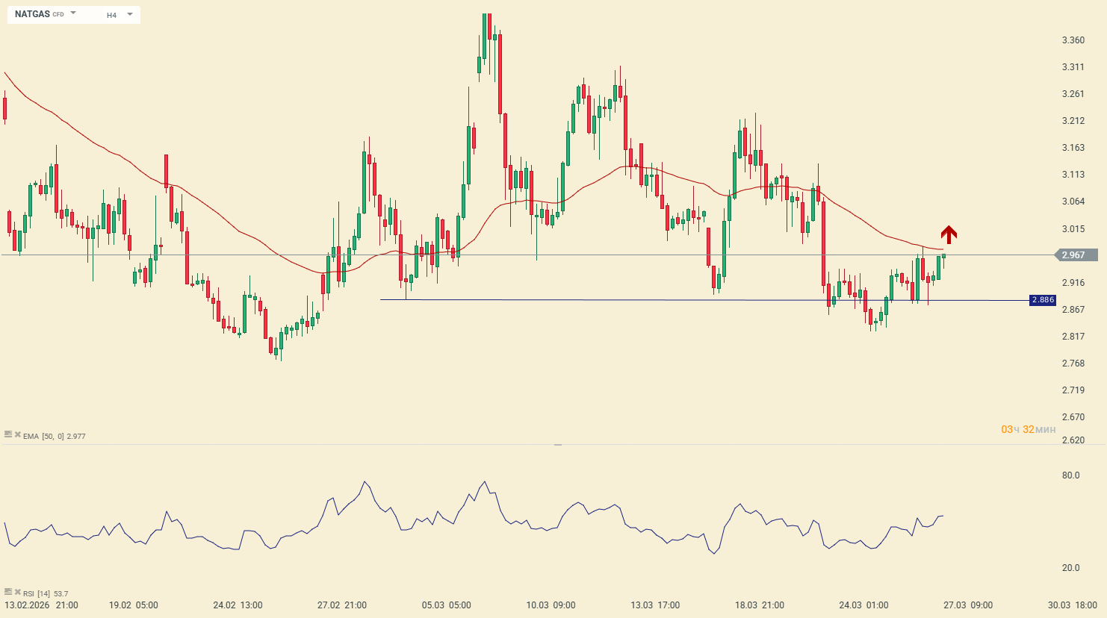Click the current price tag 2.967
Image resolution: width=1107 pixels, height=618 pixels.
click(x=1076, y=255)
